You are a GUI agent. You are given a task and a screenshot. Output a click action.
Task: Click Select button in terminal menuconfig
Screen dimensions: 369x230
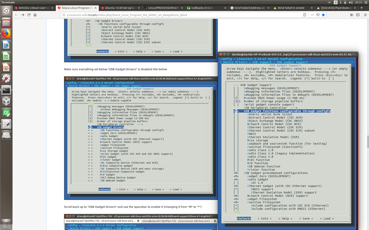pyautogui.click(x=244, y=219)
